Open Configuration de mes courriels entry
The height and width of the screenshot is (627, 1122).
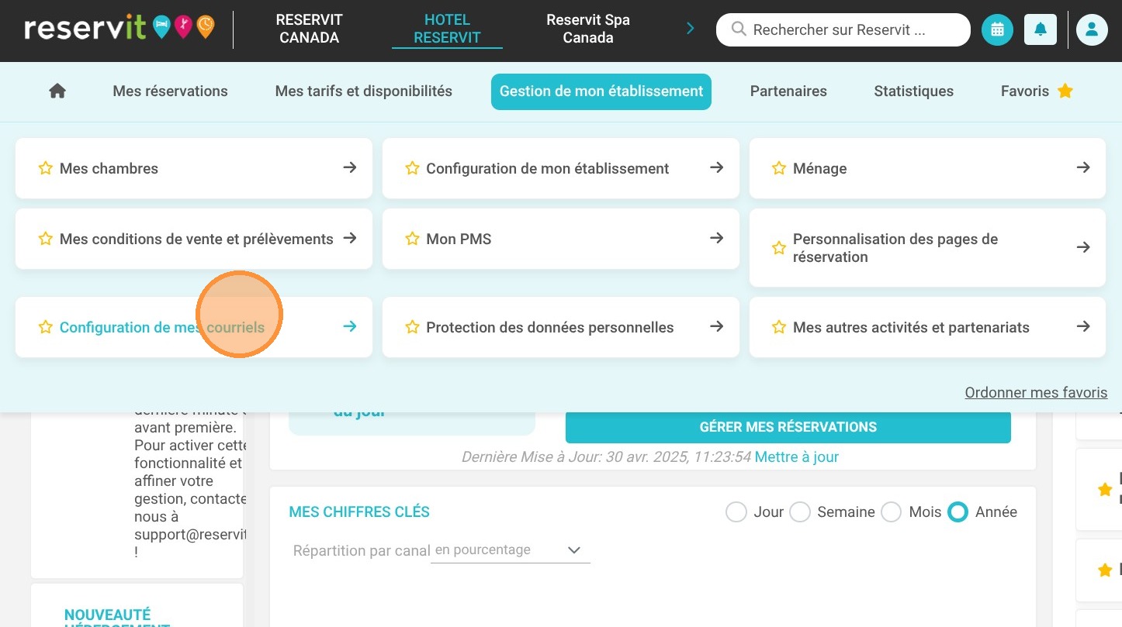click(194, 327)
